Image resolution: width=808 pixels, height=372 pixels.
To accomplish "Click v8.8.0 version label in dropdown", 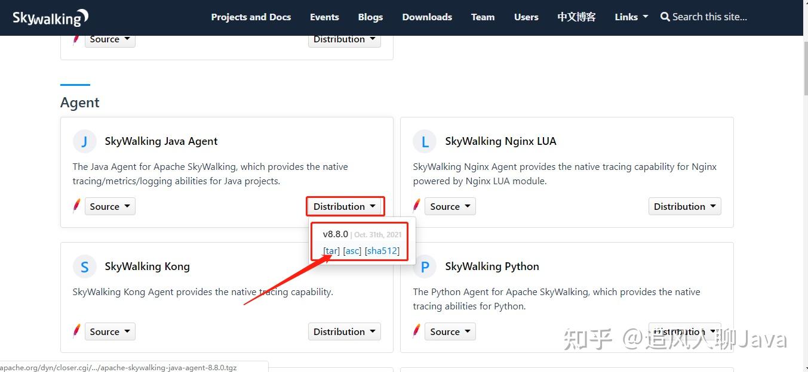I will click(x=336, y=234).
